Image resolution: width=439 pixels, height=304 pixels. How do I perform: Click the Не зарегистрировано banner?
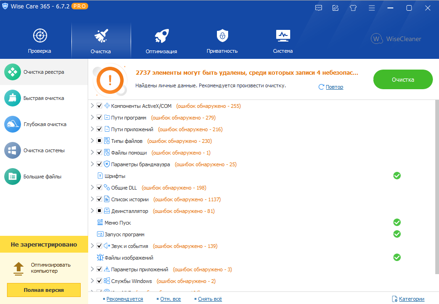pos(44,244)
